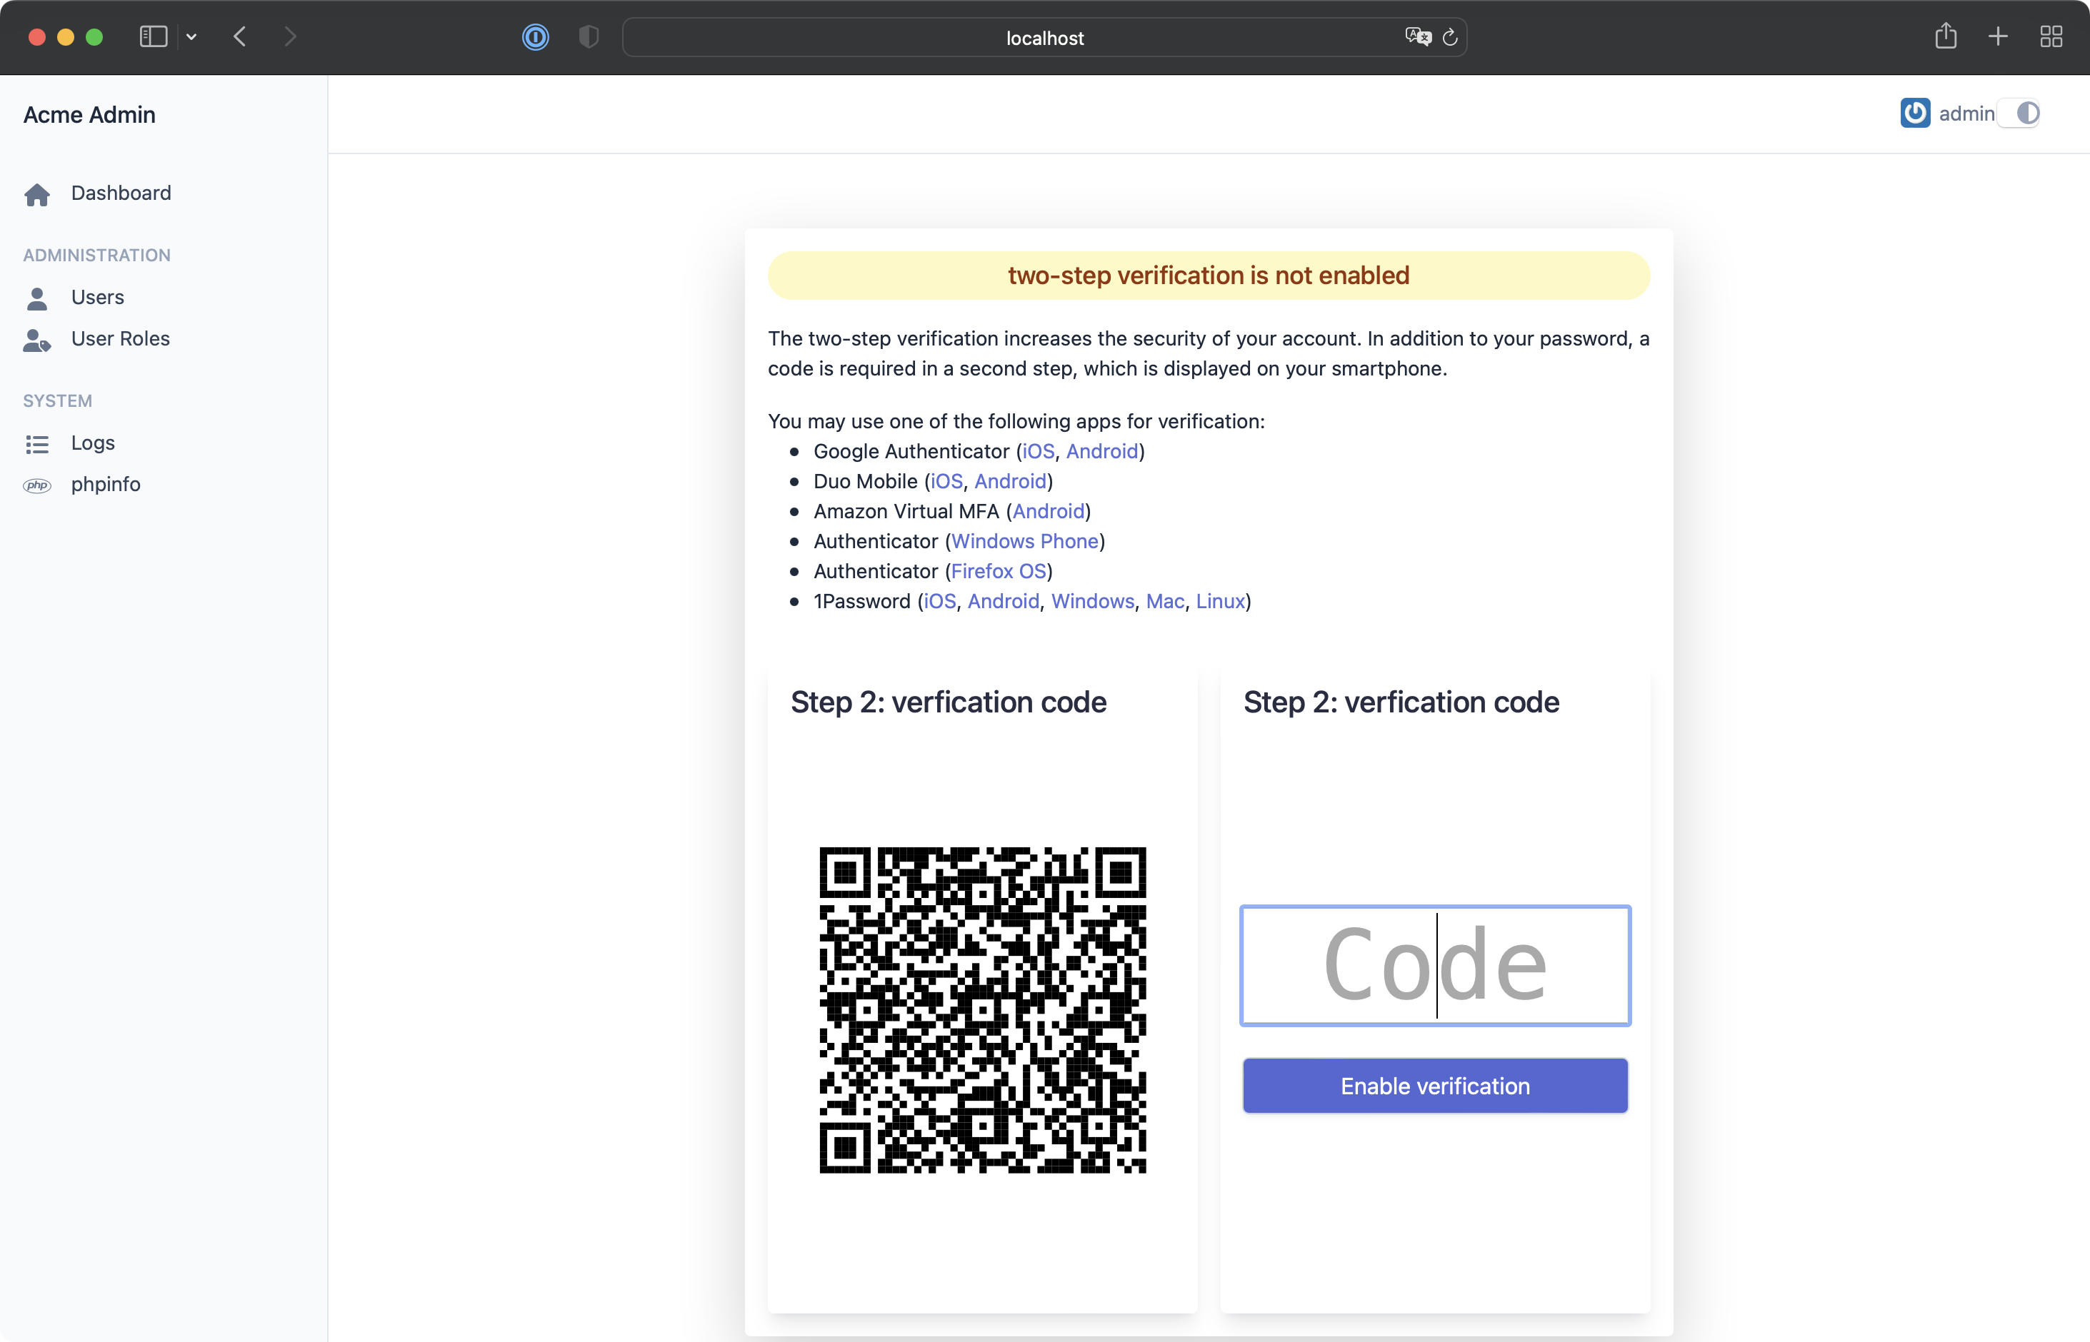The width and height of the screenshot is (2090, 1342).
Task: Click the admin avatar power icon
Action: tap(1915, 112)
